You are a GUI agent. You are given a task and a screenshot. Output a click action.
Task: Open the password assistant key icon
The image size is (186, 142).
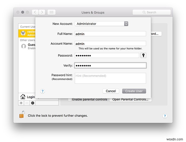pyautogui.click(x=143, y=55)
